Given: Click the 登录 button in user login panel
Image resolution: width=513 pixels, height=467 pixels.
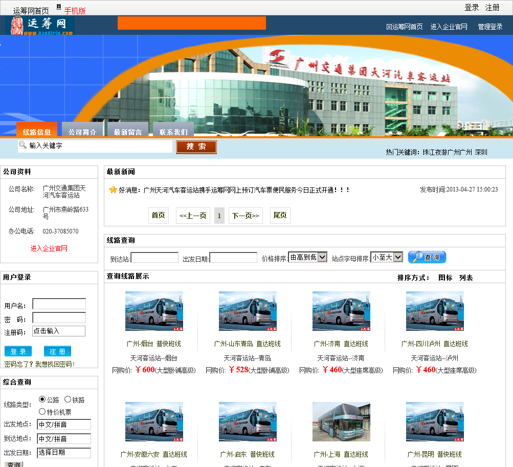Looking at the screenshot, I should pos(18,351).
